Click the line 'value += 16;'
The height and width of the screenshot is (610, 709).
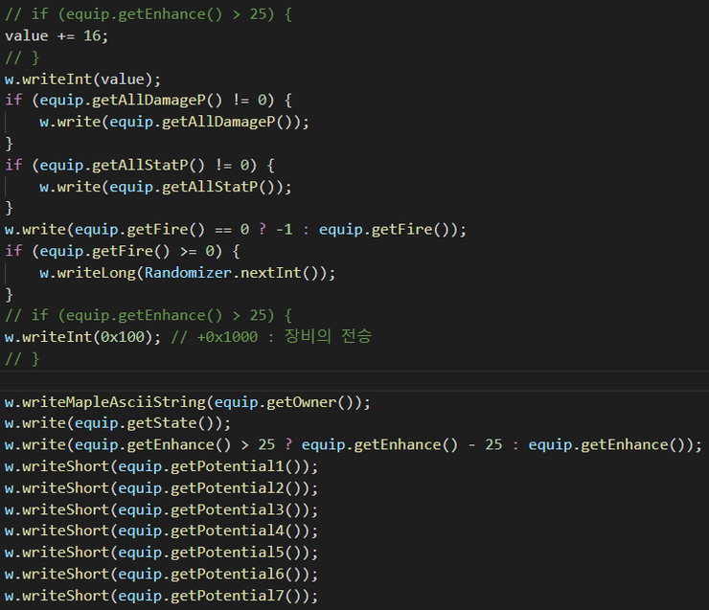click(57, 36)
